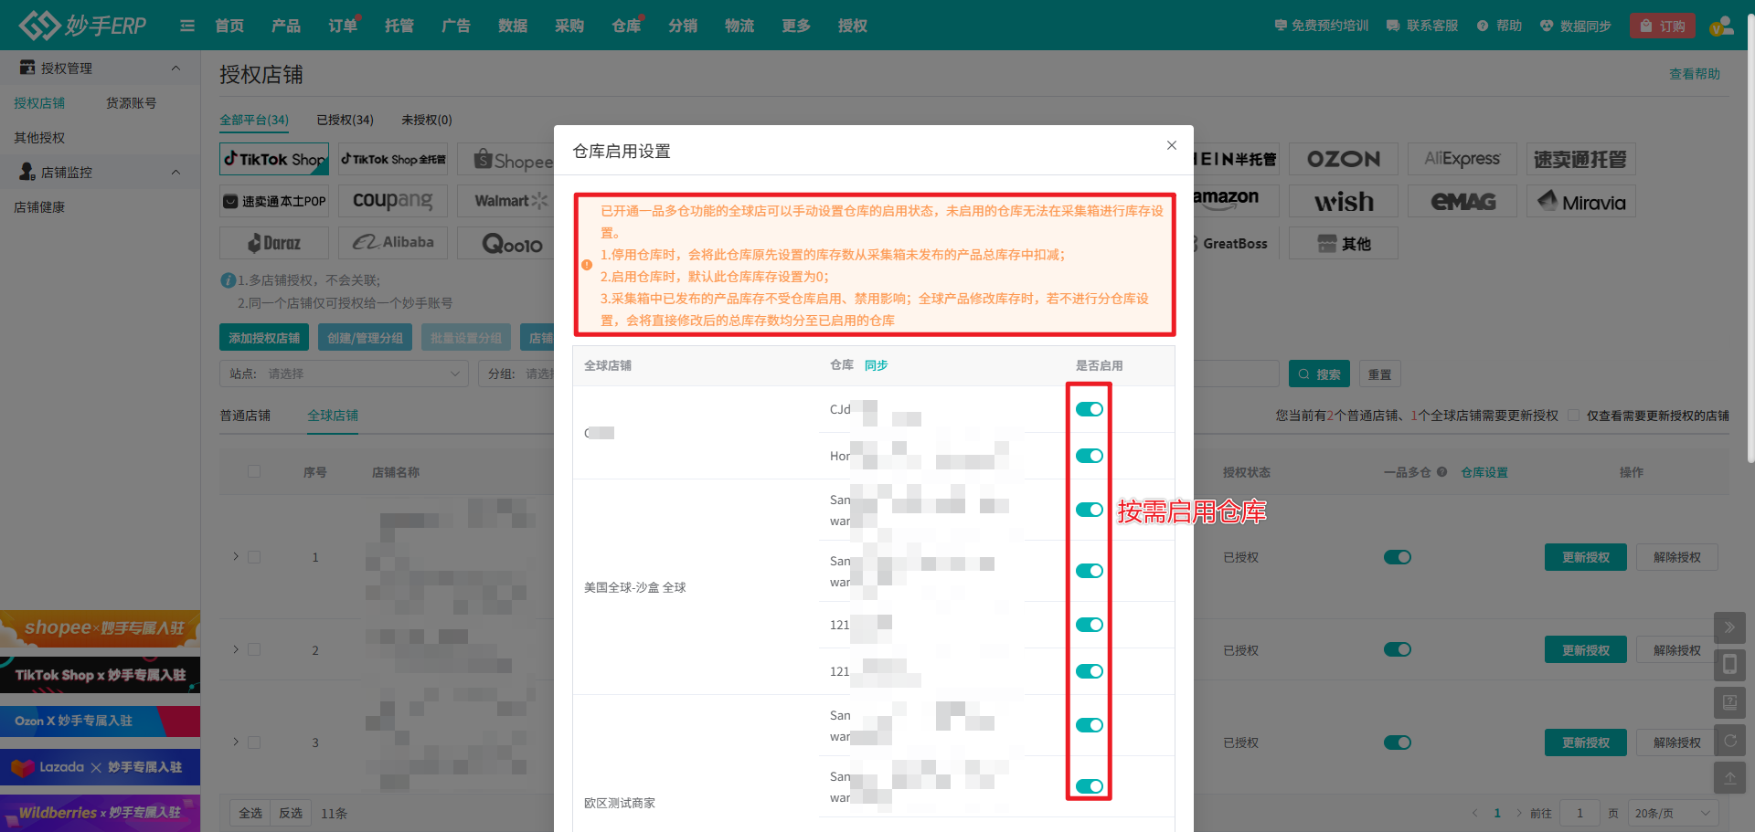Switch to the 全球店铺 tab
Image resolution: width=1755 pixels, height=832 pixels.
(333, 416)
